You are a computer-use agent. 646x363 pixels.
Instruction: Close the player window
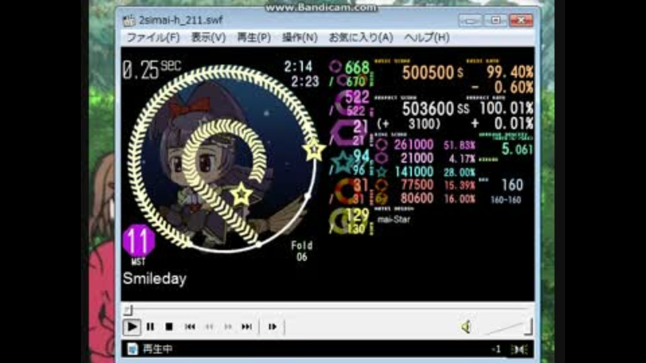click(521, 20)
